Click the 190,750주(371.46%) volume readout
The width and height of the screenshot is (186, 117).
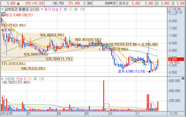[x=16, y=82]
